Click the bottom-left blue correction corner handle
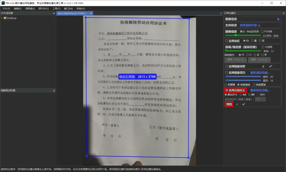Screen dimensions: 286x172 pos(87,156)
